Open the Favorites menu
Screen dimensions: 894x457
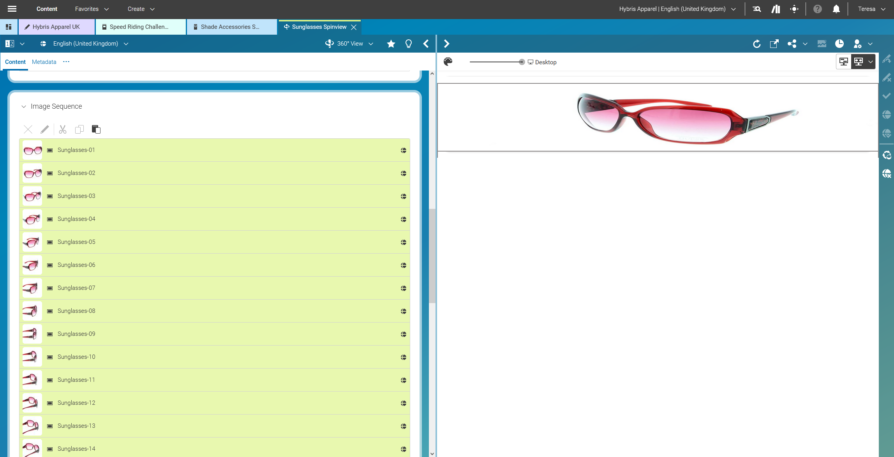[92, 9]
